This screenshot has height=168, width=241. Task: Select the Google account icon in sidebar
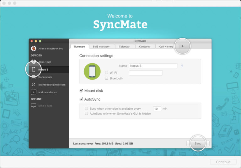pos(34,85)
